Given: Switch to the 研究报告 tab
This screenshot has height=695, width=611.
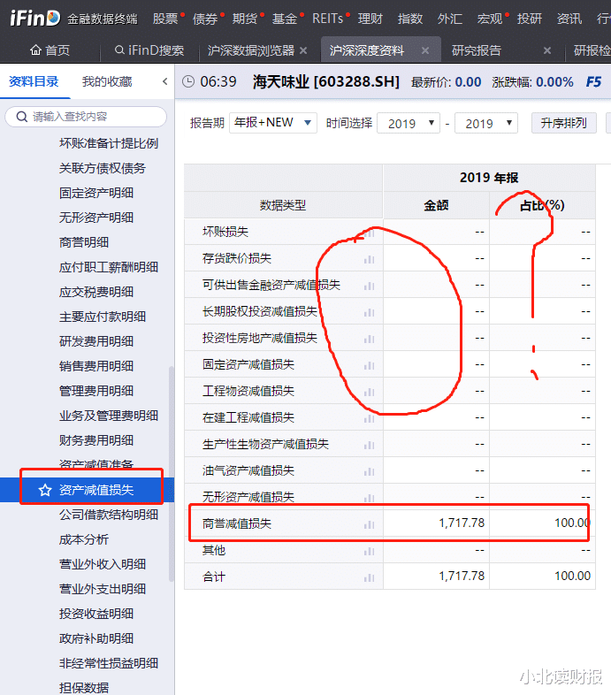Looking at the screenshot, I should (477, 50).
